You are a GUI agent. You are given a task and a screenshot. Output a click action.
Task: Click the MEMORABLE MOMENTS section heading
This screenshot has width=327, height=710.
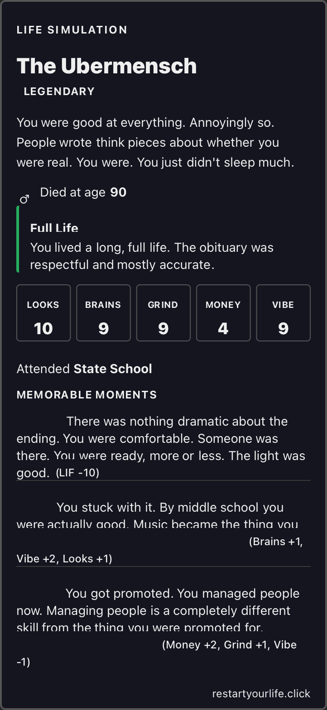click(87, 395)
